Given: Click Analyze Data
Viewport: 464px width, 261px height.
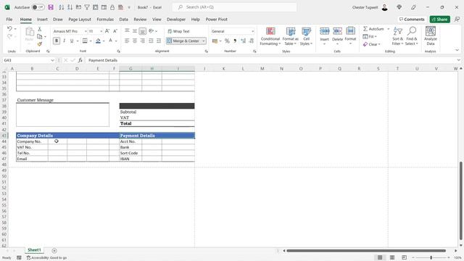Looking at the screenshot, I should coord(430,36).
